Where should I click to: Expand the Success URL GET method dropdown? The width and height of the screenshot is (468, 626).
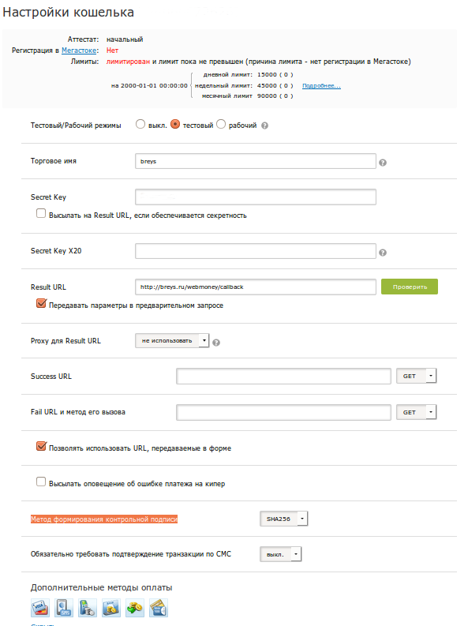(416, 376)
